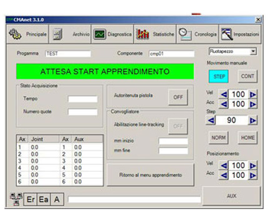
Task: Select CONT manual movement mode
Action: [x=247, y=77]
